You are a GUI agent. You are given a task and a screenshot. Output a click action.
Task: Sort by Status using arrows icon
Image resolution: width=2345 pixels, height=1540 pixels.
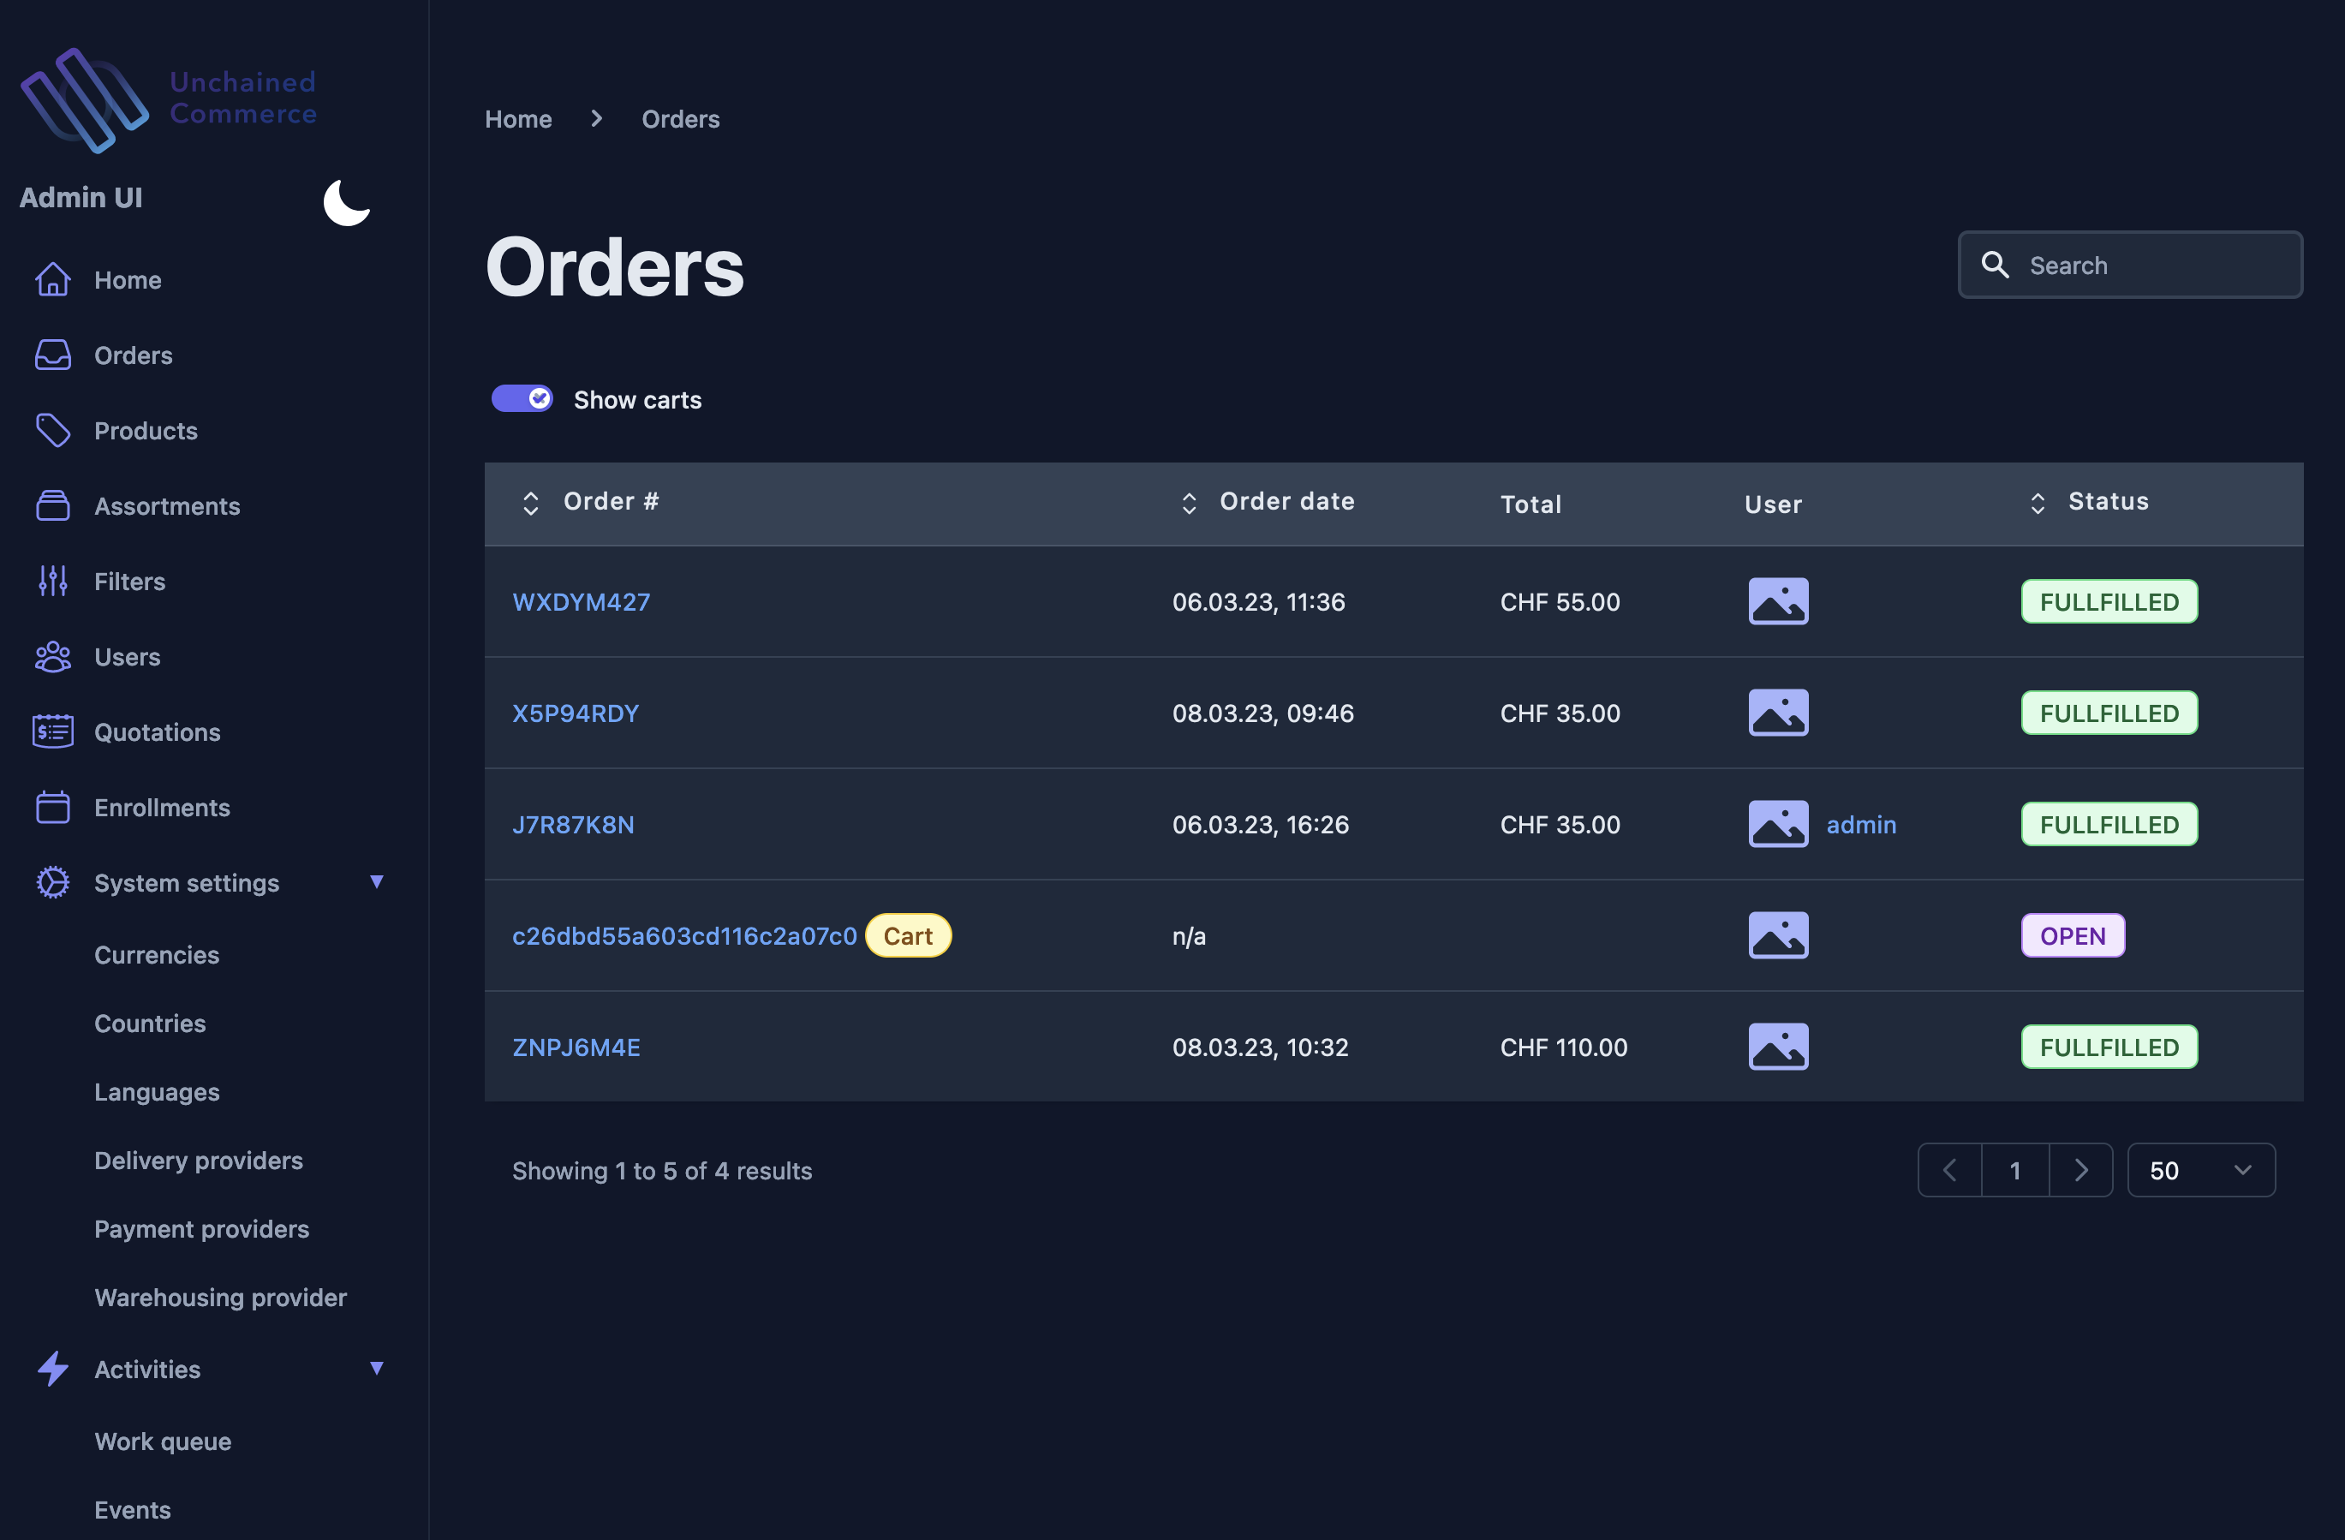point(2038,504)
